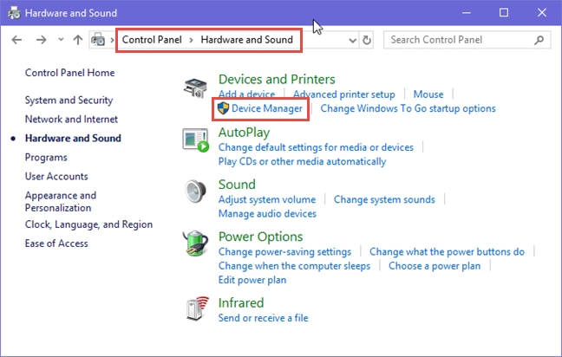Click Choose a power plan
Viewport: 562px width, 357px height.
[435, 266]
